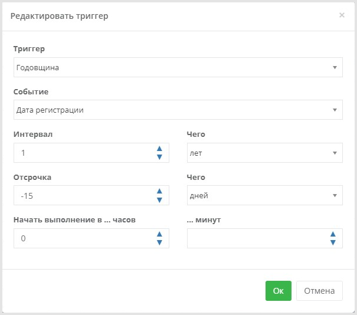Click the Отмена button
The image size is (357, 315).
point(319,291)
